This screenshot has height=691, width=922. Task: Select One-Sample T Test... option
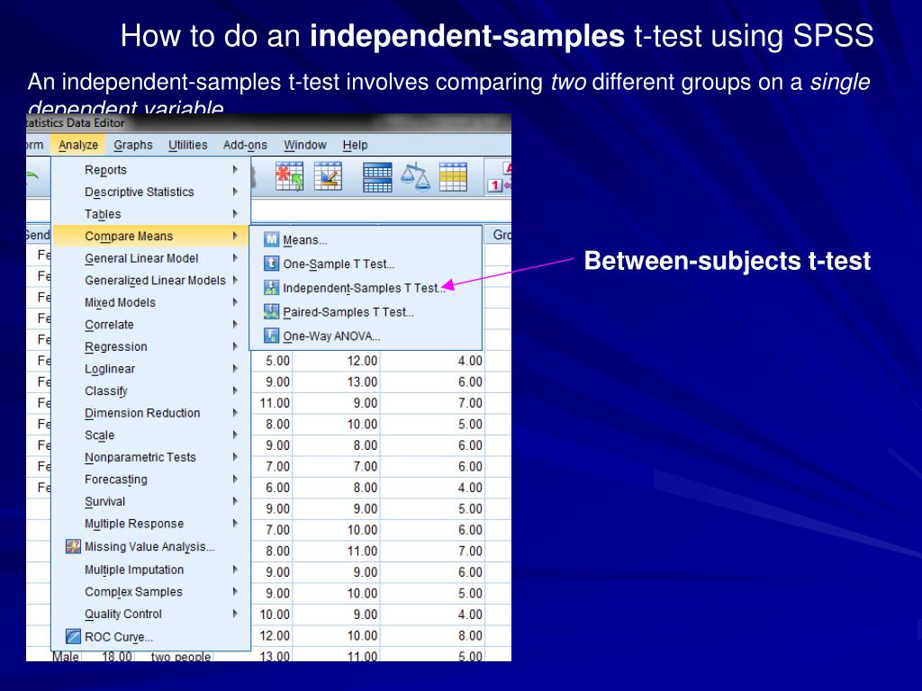(x=366, y=264)
